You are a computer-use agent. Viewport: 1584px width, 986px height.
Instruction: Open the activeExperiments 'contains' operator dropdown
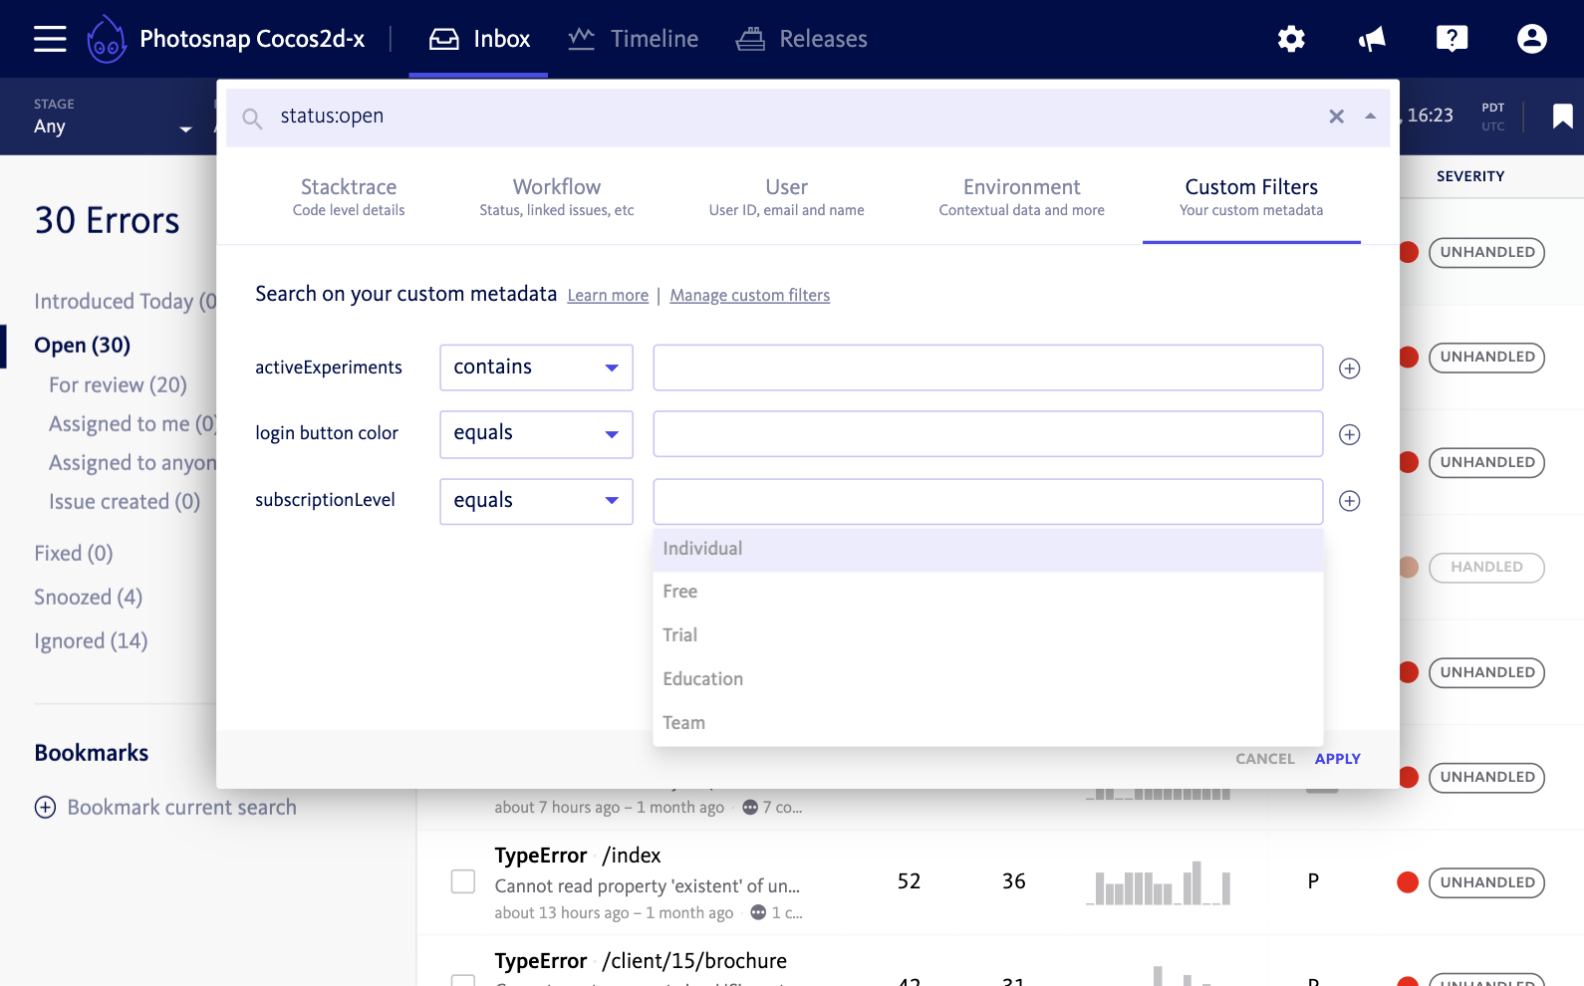pyautogui.click(x=536, y=368)
